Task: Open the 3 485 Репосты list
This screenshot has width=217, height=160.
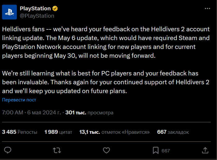Action: point(20,132)
